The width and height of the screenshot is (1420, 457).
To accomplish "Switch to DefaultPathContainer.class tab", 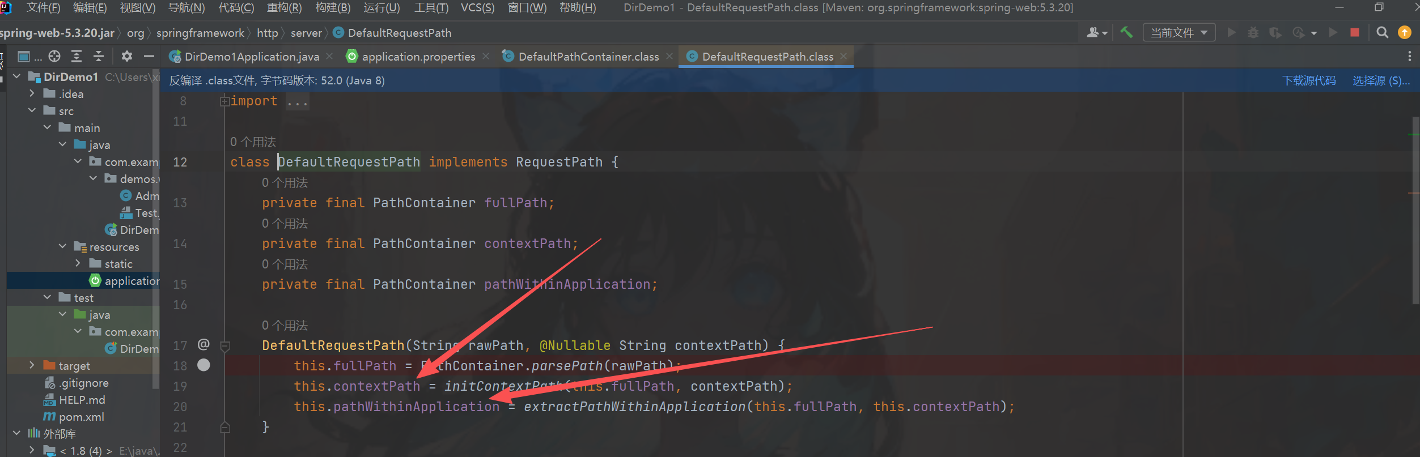I will (588, 57).
